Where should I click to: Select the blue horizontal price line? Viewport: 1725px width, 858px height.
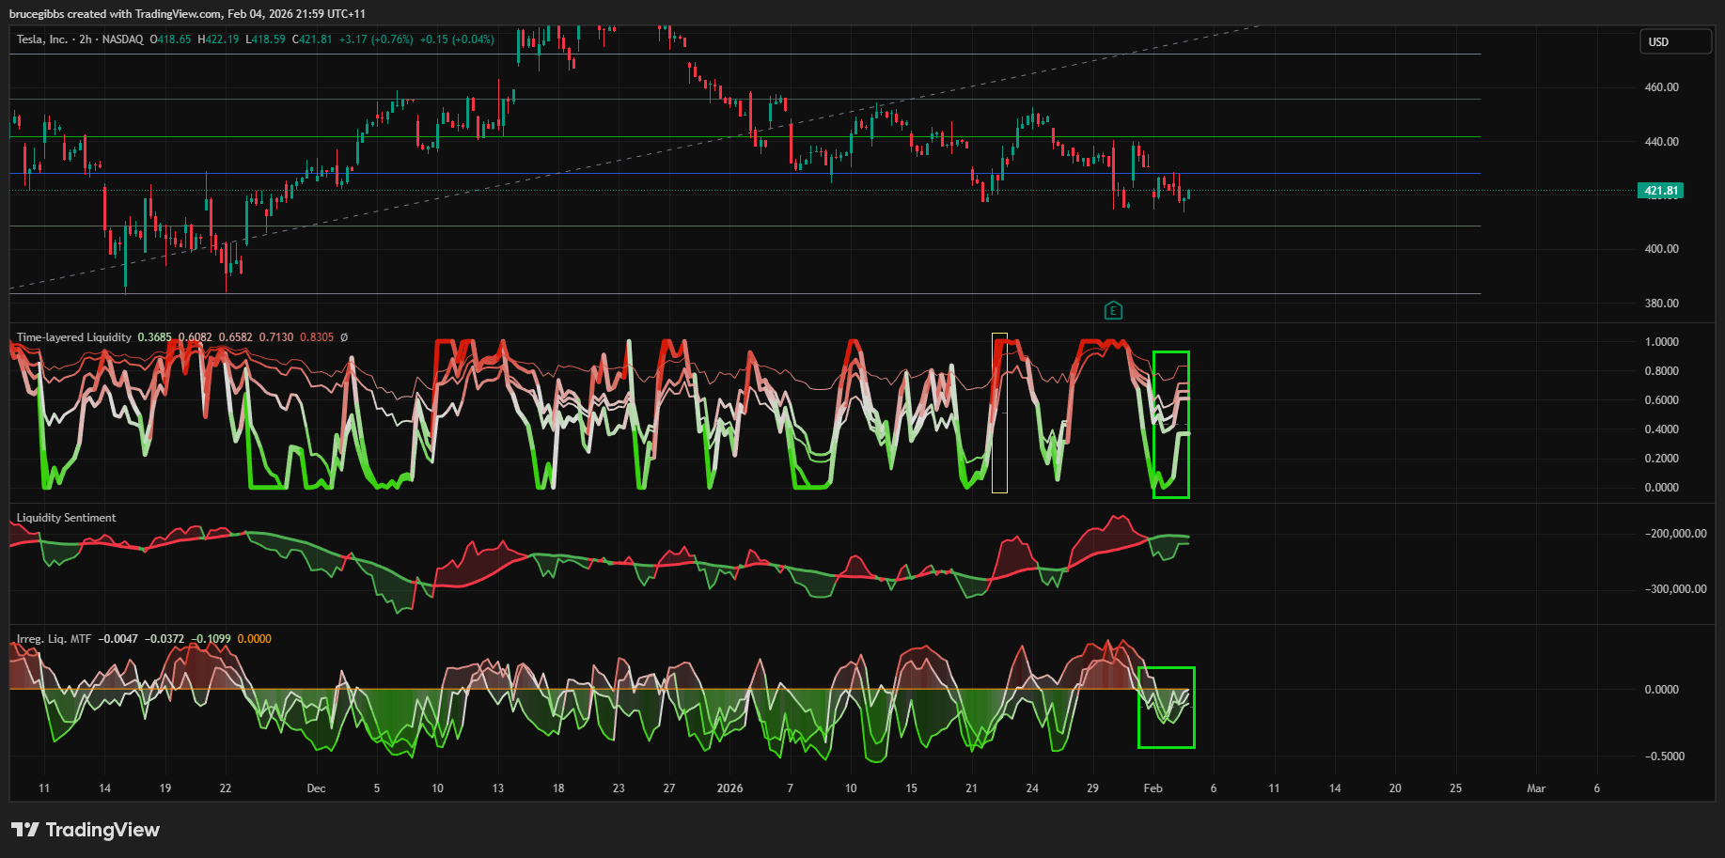click(x=658, y=174)
